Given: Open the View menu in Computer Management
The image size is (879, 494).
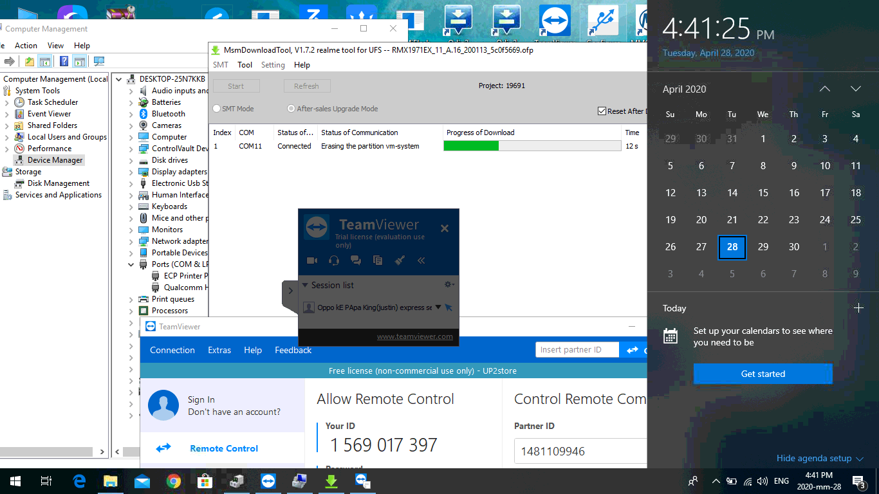Looking at the screenshot, I should pos(55,46).
